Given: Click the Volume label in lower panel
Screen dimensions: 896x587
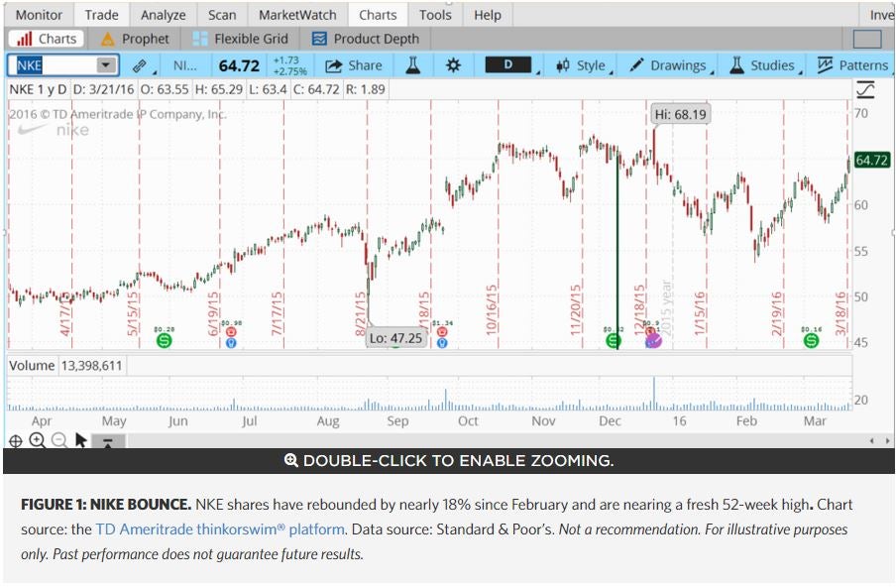Looking at the screenshot, I should point(32,365).
